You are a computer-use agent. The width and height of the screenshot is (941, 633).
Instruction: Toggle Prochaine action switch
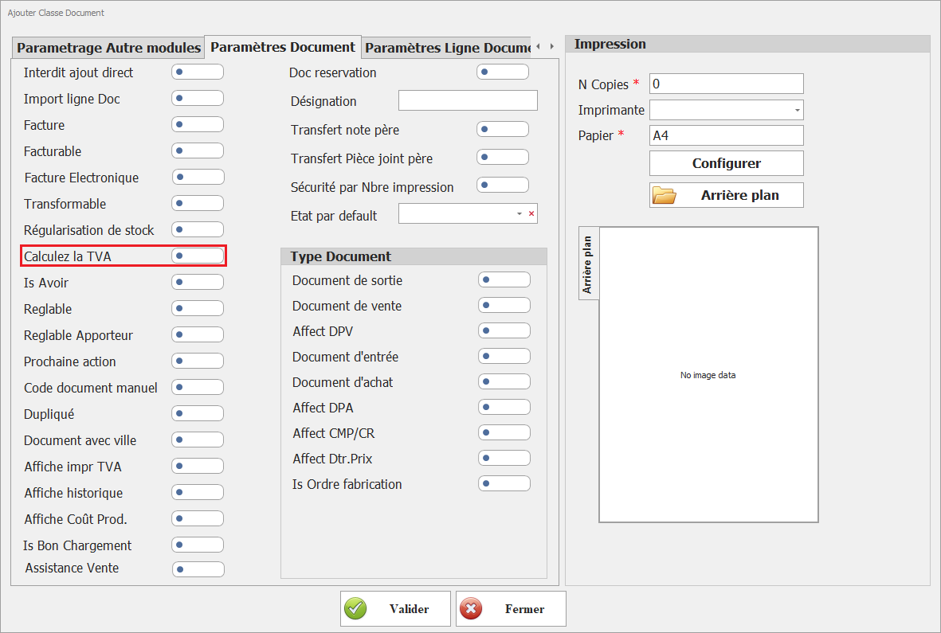click(198, 361)
